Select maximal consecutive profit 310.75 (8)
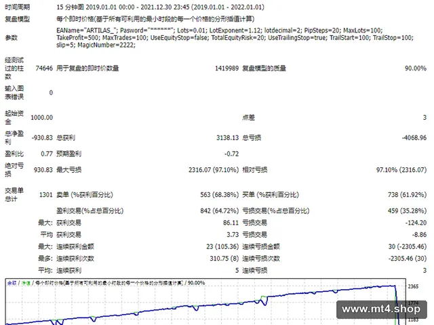Image resolution: width=434 pixels, height=325 pixels. click(224, 259)
